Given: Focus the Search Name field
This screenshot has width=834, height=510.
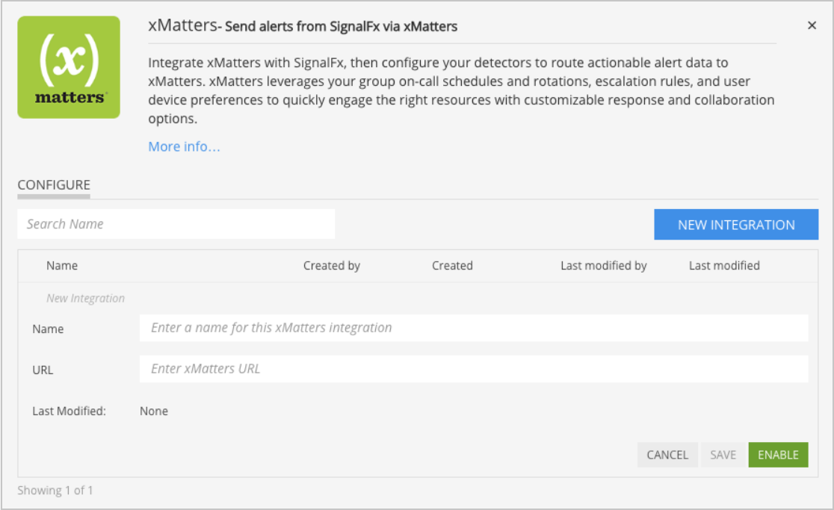Looking at the screenshot, I should 176,224.
